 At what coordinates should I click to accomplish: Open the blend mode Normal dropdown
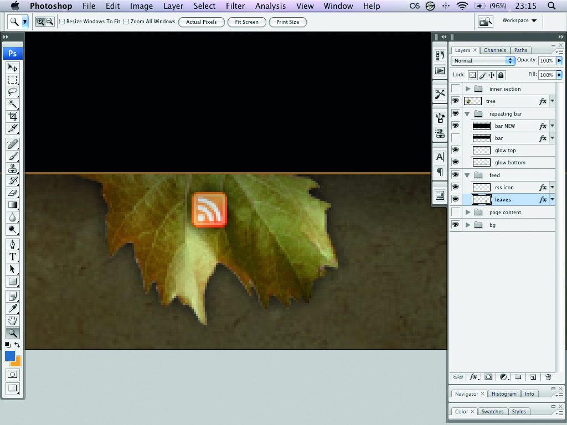coord(483,61)
